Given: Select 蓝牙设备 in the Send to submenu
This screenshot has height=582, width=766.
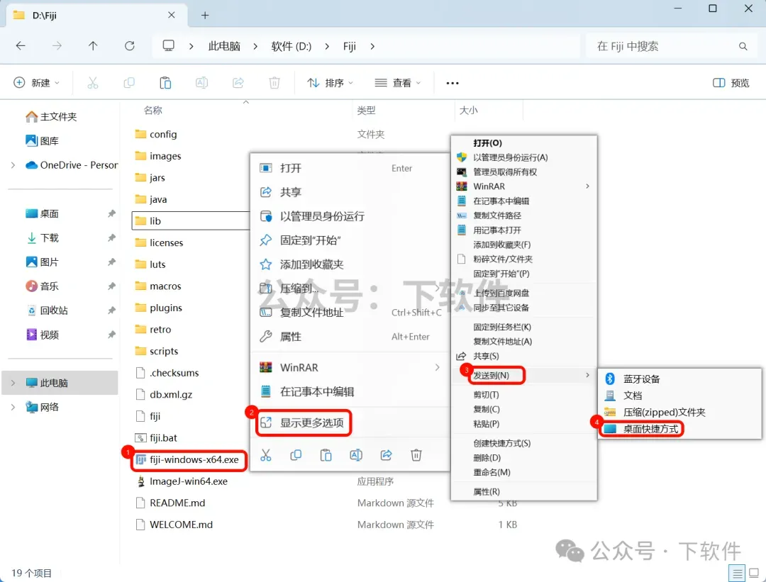Looking at the screenshot, I should [679, 379].
